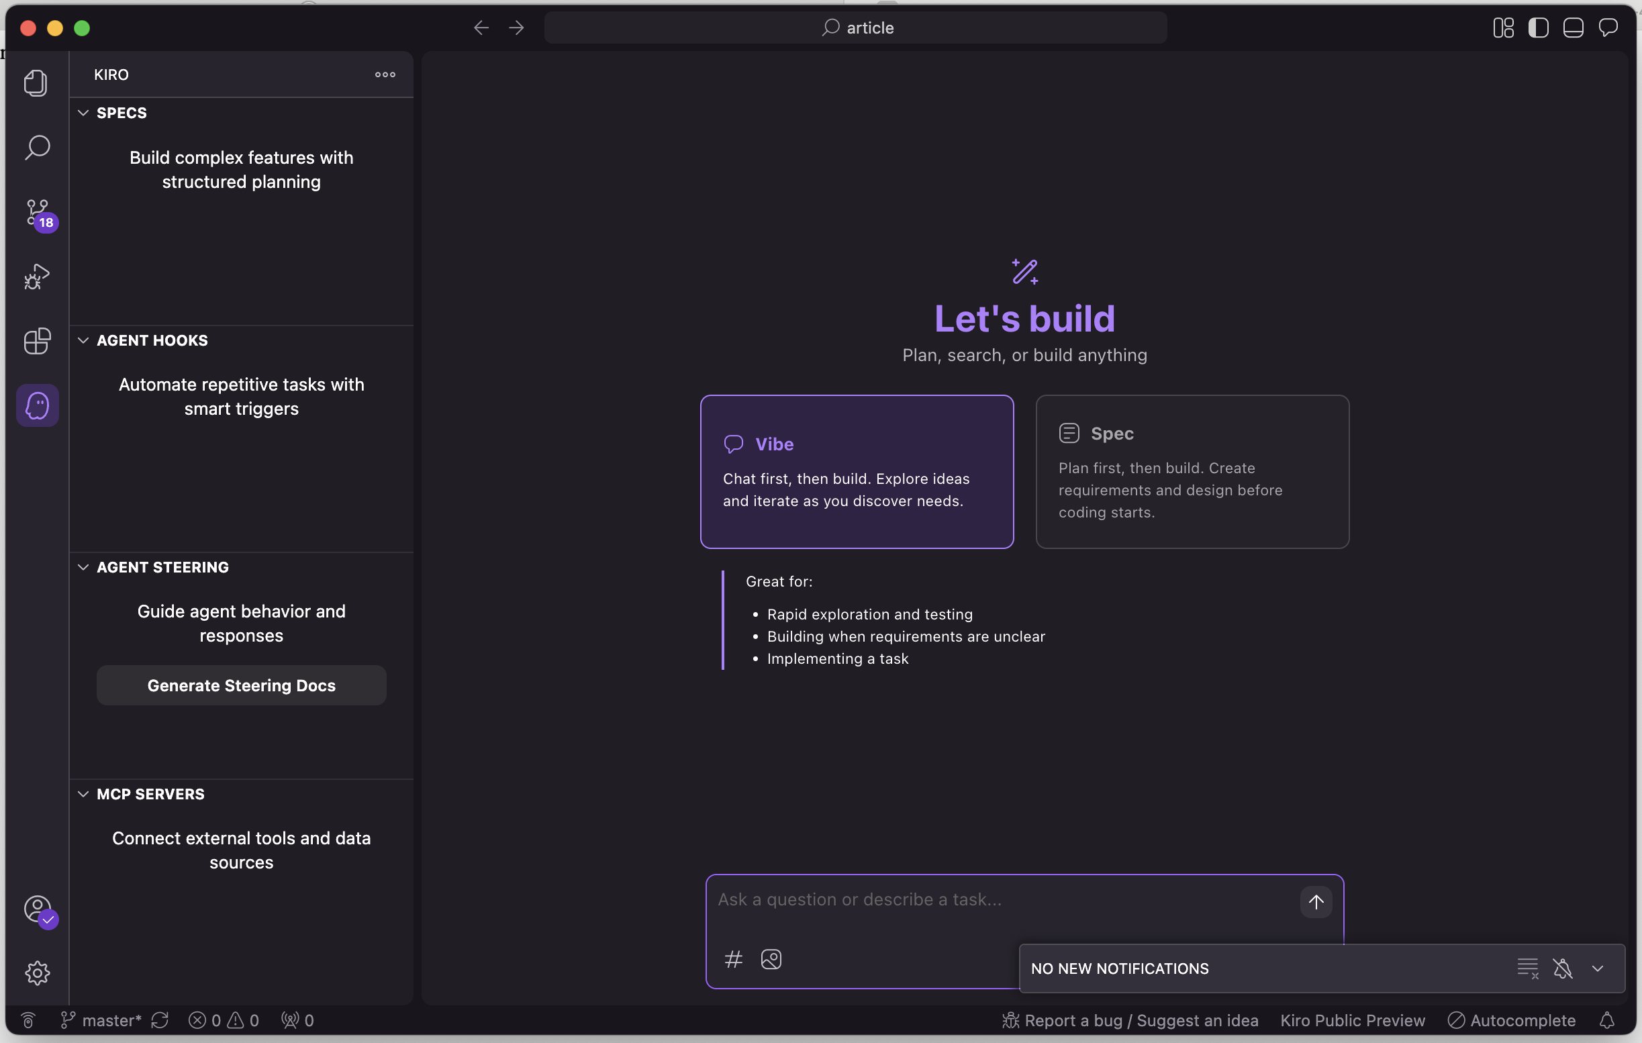
Task: Open the Explorer files view
Action: coord(37,83)
